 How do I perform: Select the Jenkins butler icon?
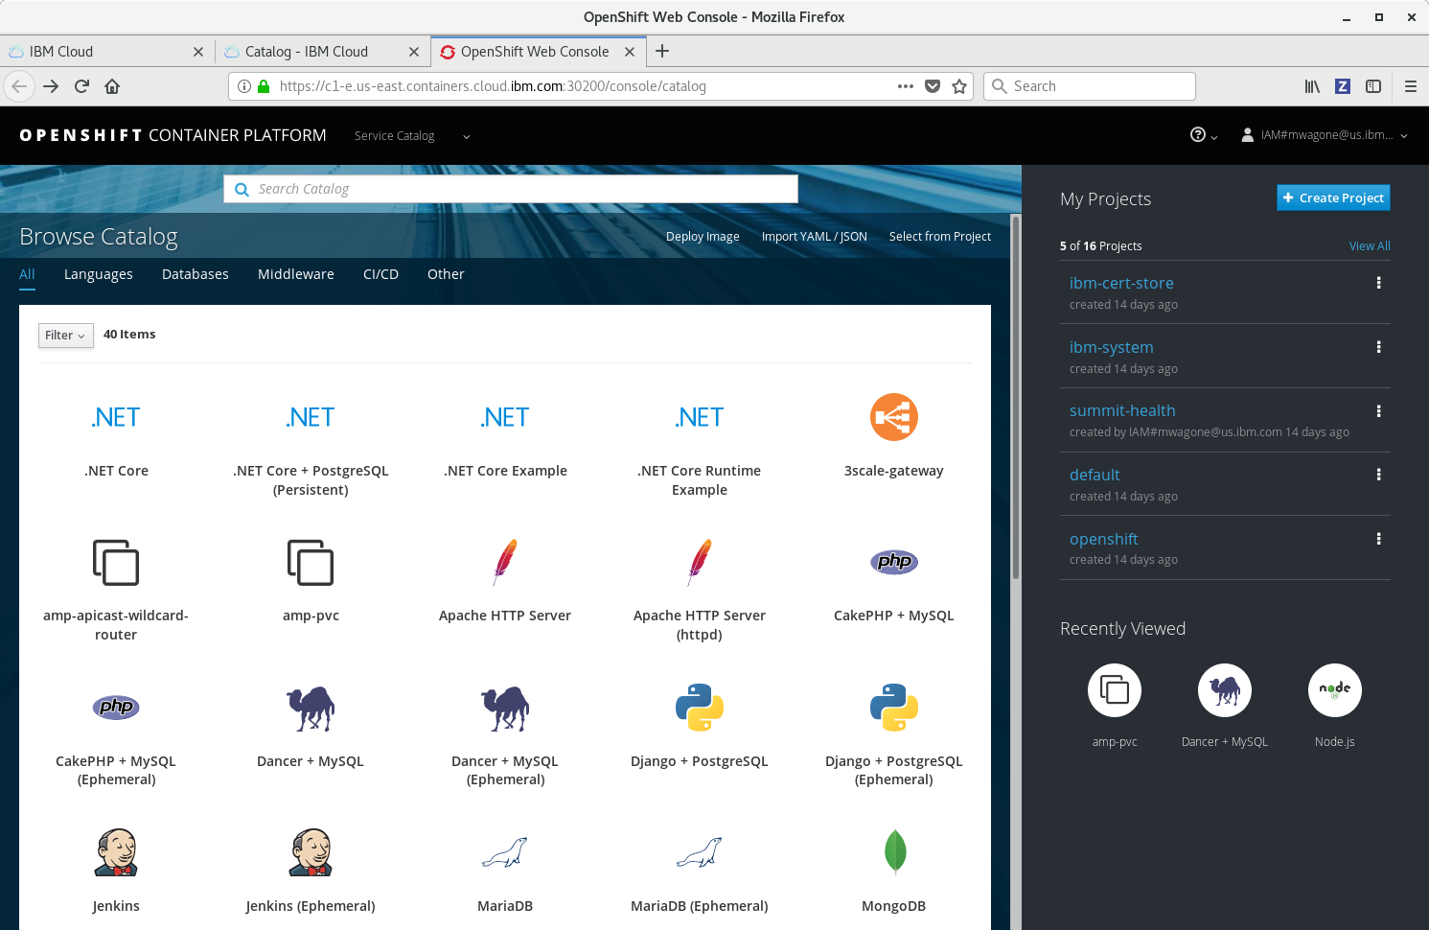tap(116, 852)
